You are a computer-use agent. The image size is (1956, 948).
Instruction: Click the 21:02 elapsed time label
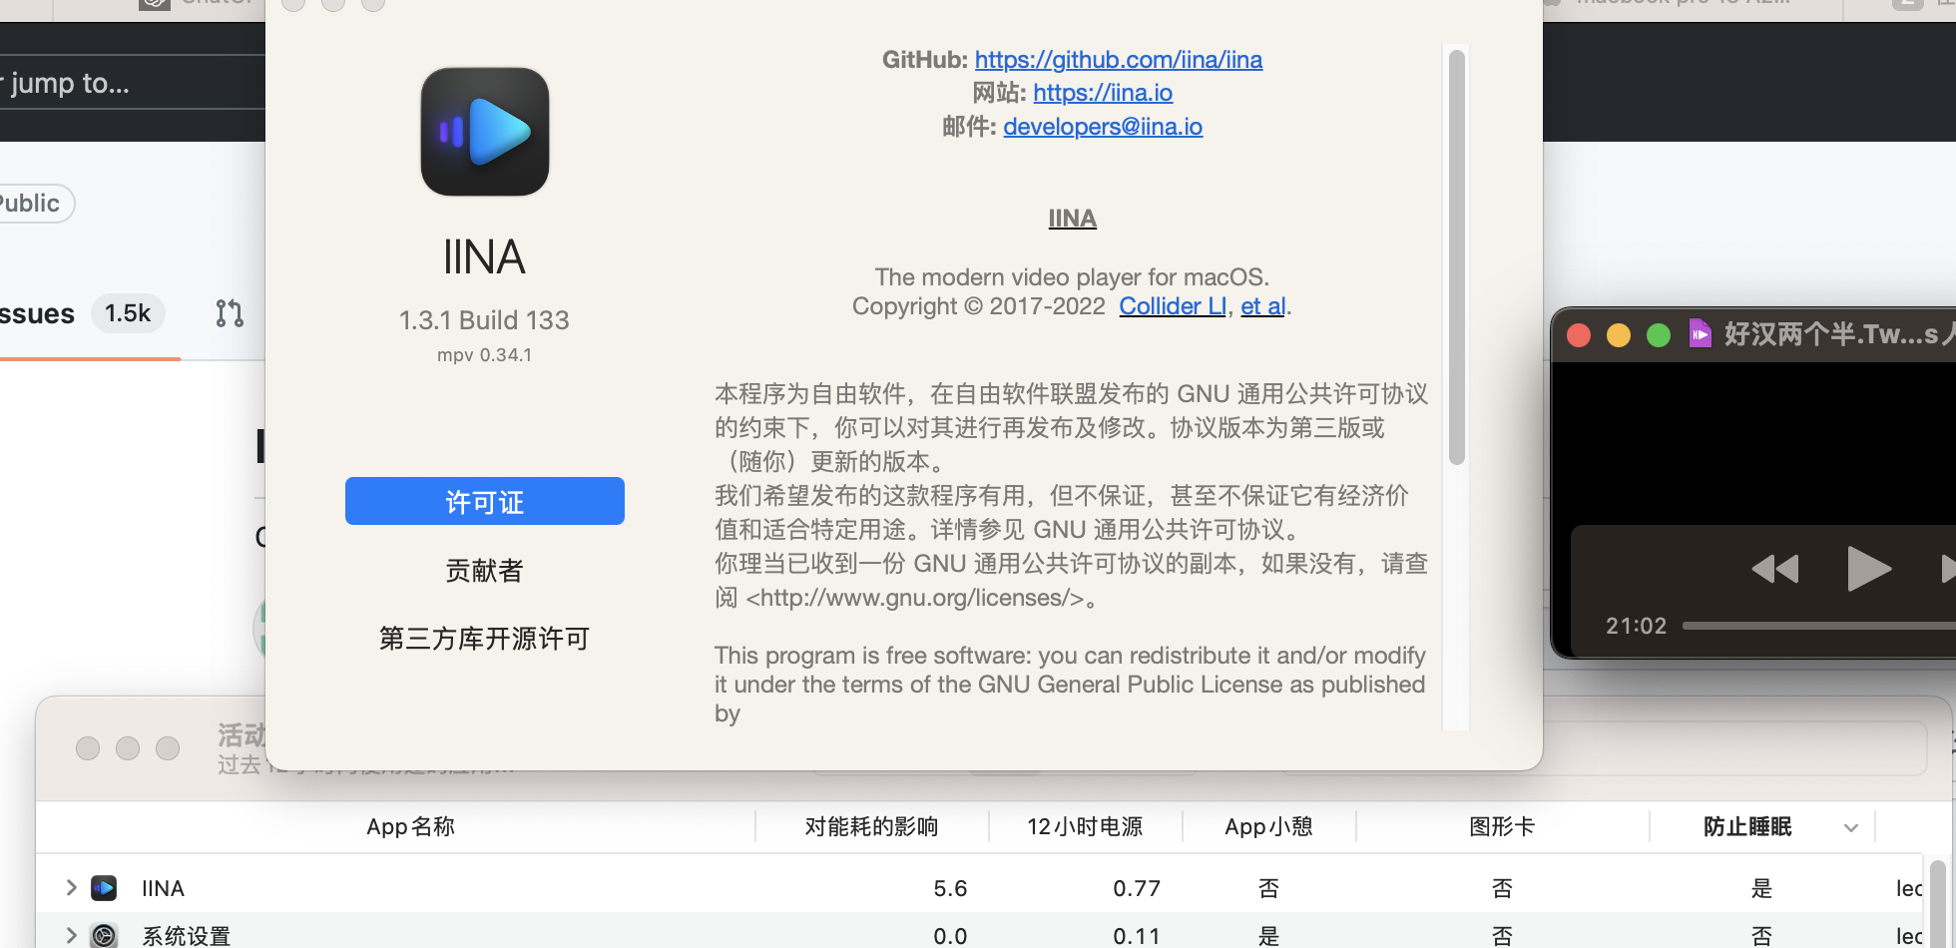point(1637,626)
